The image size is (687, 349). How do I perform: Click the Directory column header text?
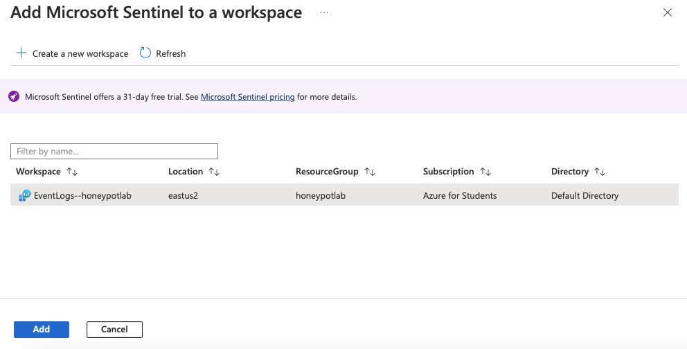(x=569, y=171)
